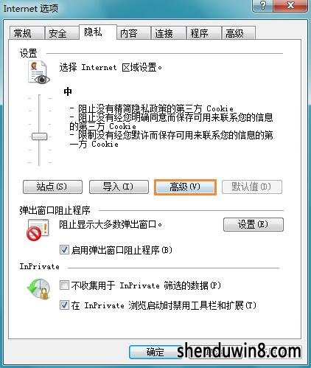Open pop-up blocker 设置(E) button

(254, 224)
